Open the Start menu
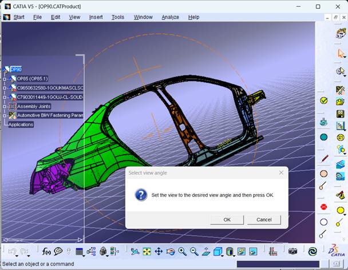348x270 pixels. tap(19, 17)
